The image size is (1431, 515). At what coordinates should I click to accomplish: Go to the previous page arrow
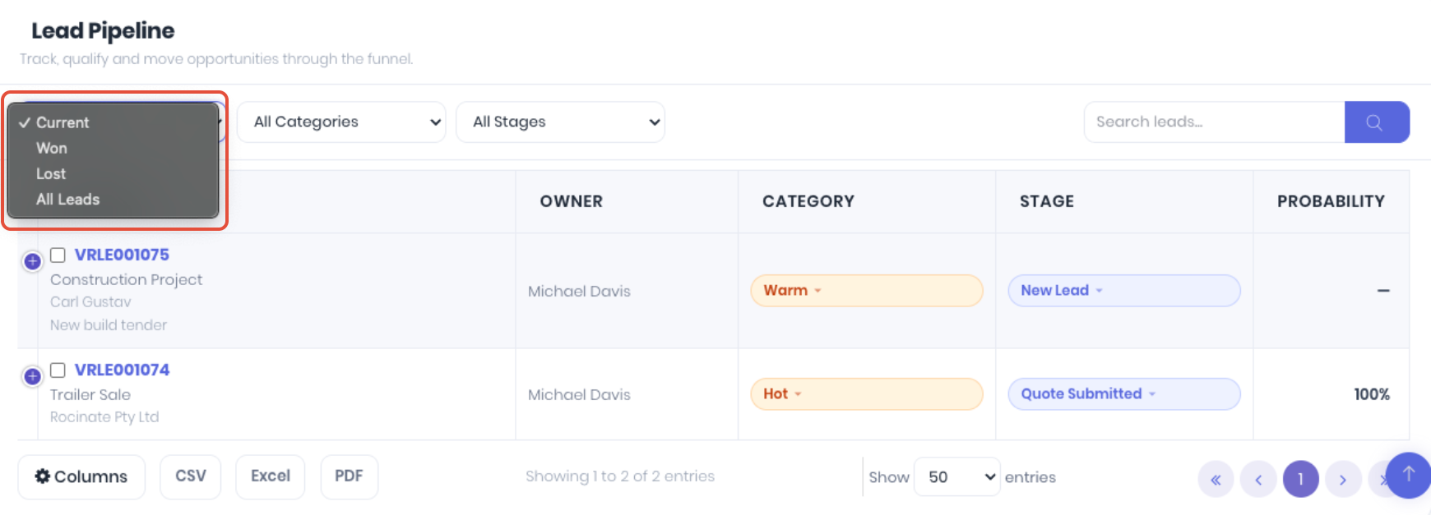click(x=1258, y=480)
